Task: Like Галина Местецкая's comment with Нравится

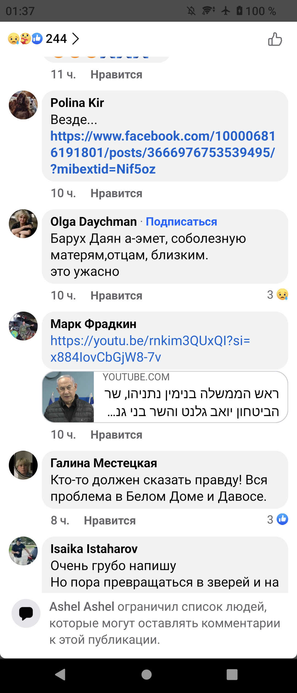Action: point(110,521)
